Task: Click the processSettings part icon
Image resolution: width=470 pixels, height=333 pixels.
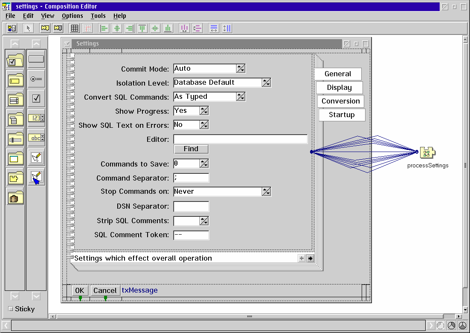Action: tap(427, 152)
